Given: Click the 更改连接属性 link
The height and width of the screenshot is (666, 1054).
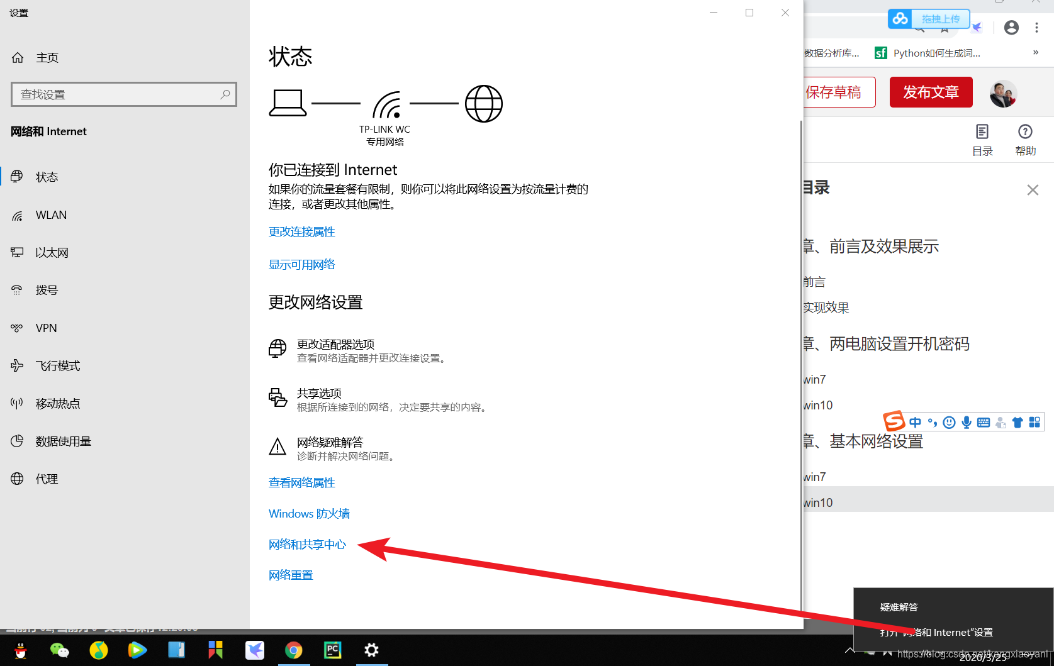Looking at the screenshot, I should click(302, 232).
